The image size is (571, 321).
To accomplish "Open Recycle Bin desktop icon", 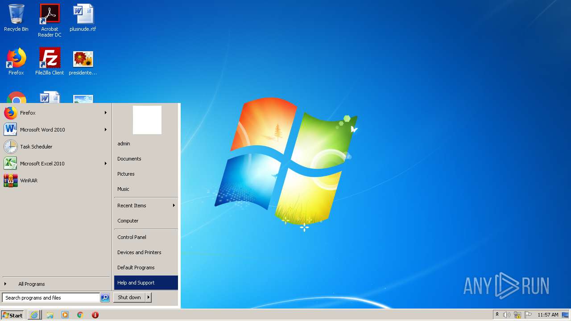I will 16,18.
